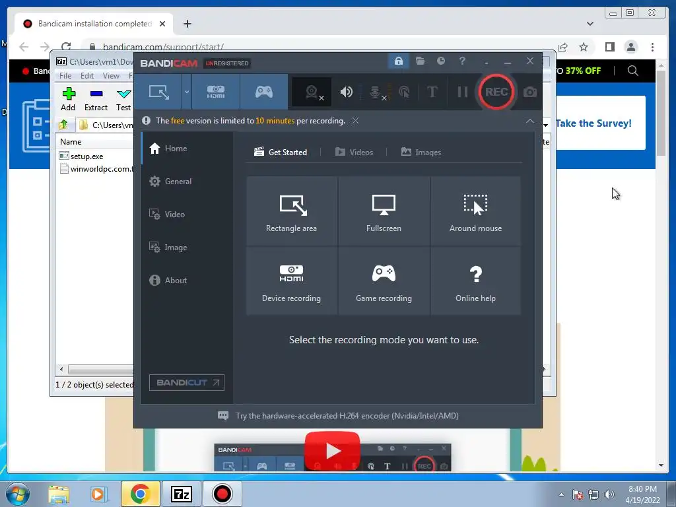Choose Around mouse recording tile
The image size is (676, 507).
click(x=475, y=211)
